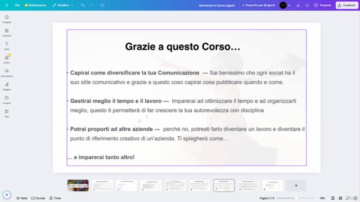Open the help question mark icon
The height and width of the screenshot is (202, 360).
[355, 198]
